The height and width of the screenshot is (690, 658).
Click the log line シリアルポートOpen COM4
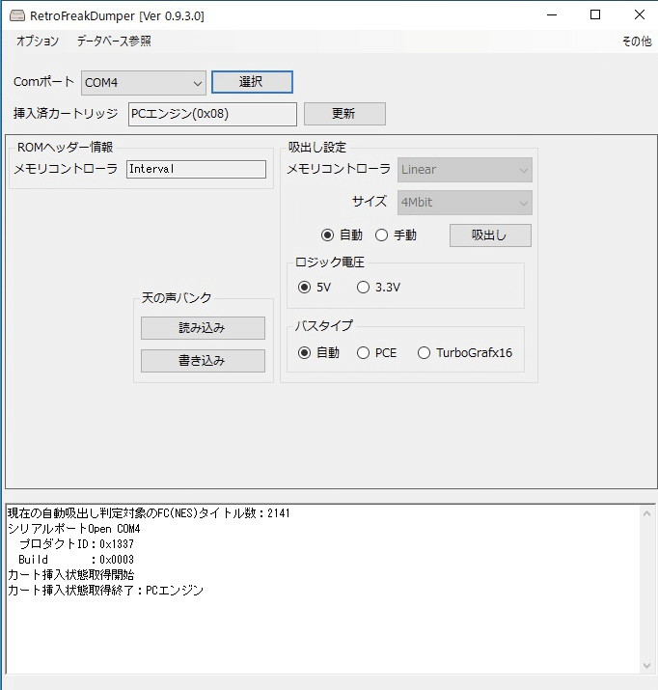[x=74, y=529]
